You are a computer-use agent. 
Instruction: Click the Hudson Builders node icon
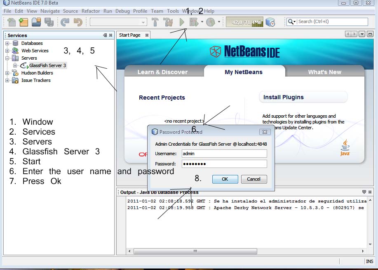point(15,73)
